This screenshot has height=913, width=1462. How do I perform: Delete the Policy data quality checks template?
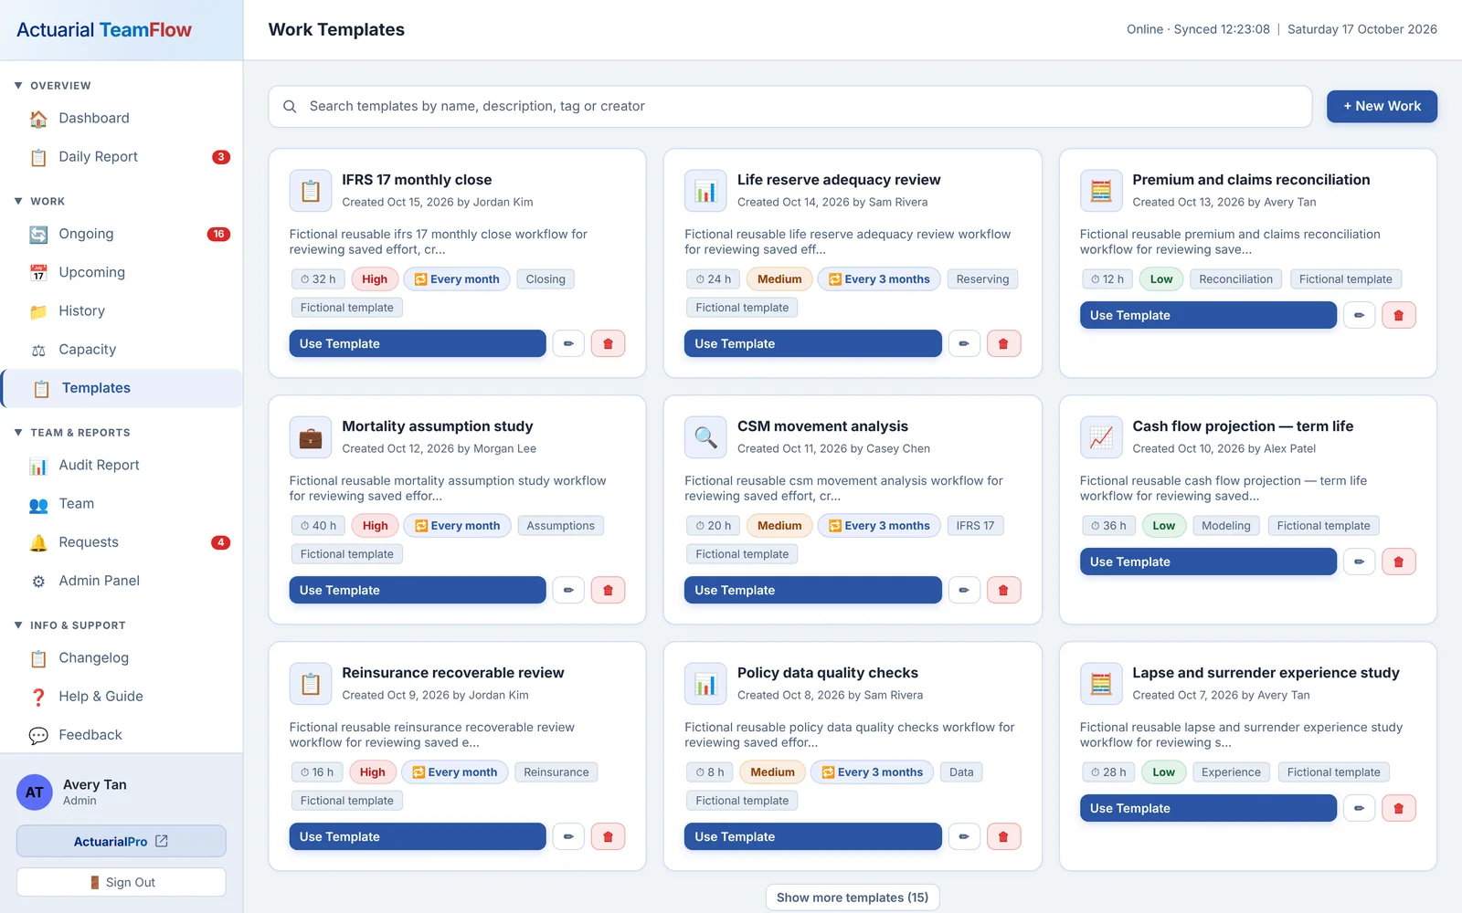click(1003, 836)
